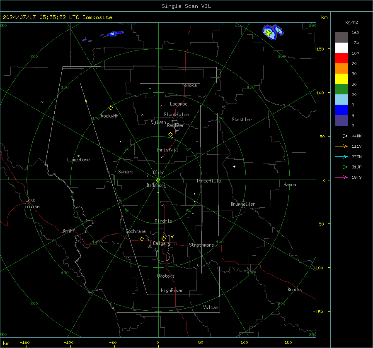This screenshot has width=373, height=348.
Task: Click the Calgary city label
Action: [x=162, y=243]
